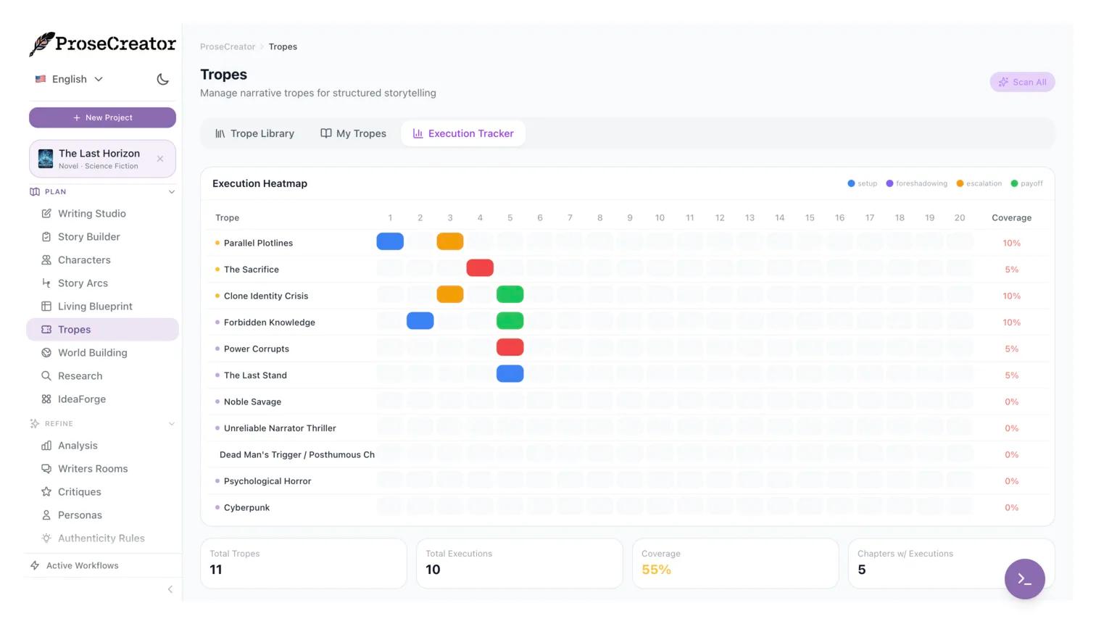Click the Critiques star icon

point(46,492)
